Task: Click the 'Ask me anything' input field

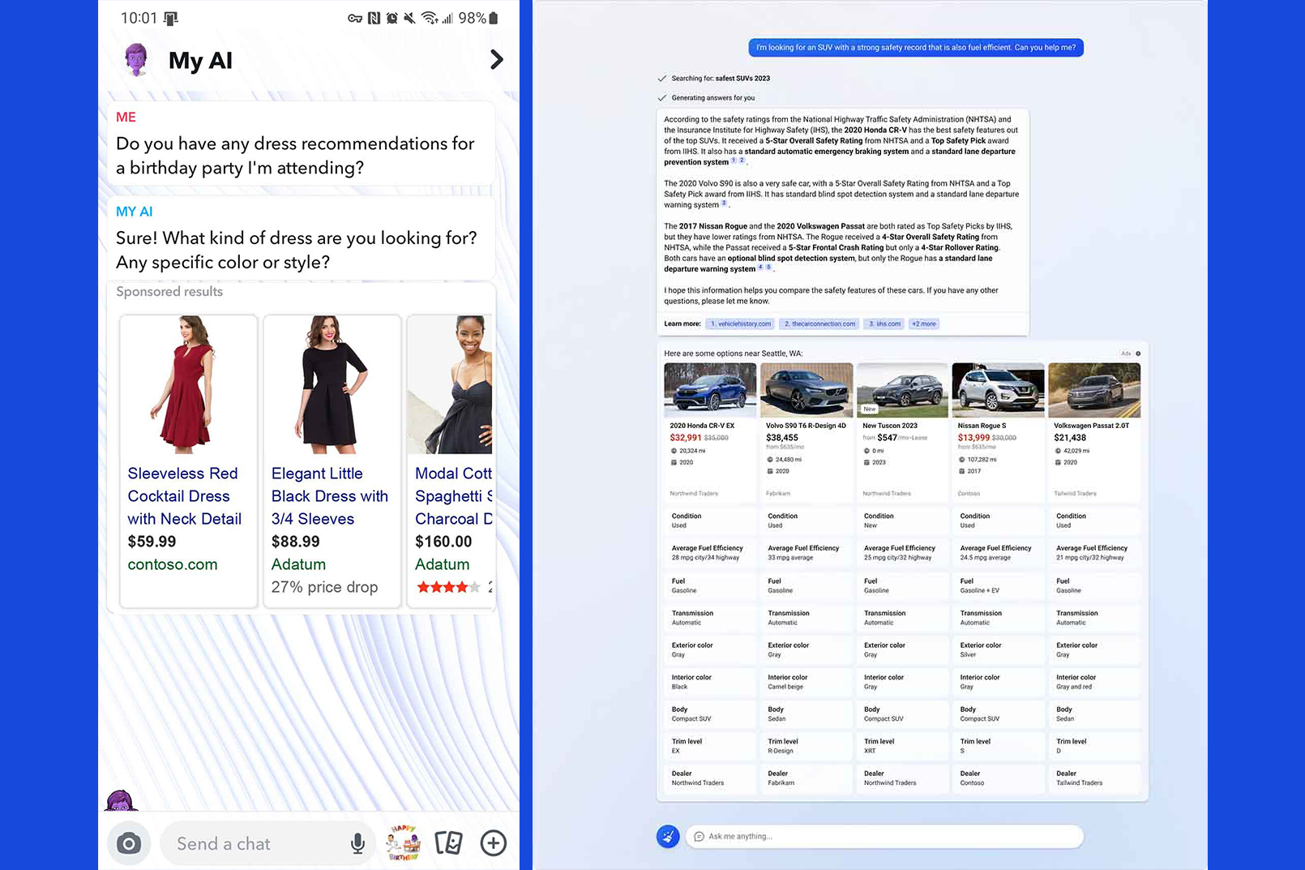Action: point(884,836)
